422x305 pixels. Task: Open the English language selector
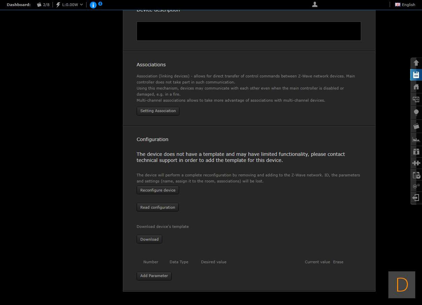(x=405, y=5)
